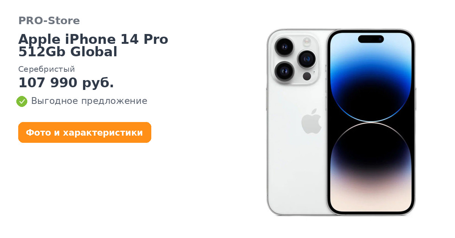The height and width of the screenshot is (238, 455).
Task: Click the 512Gb Global title line
Action: click(x=68, y=52)
